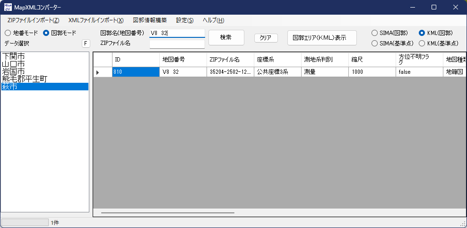Click the small F button beside データ選択
The width and height of the screenshot is (467, 228).
tap(86, 44)
